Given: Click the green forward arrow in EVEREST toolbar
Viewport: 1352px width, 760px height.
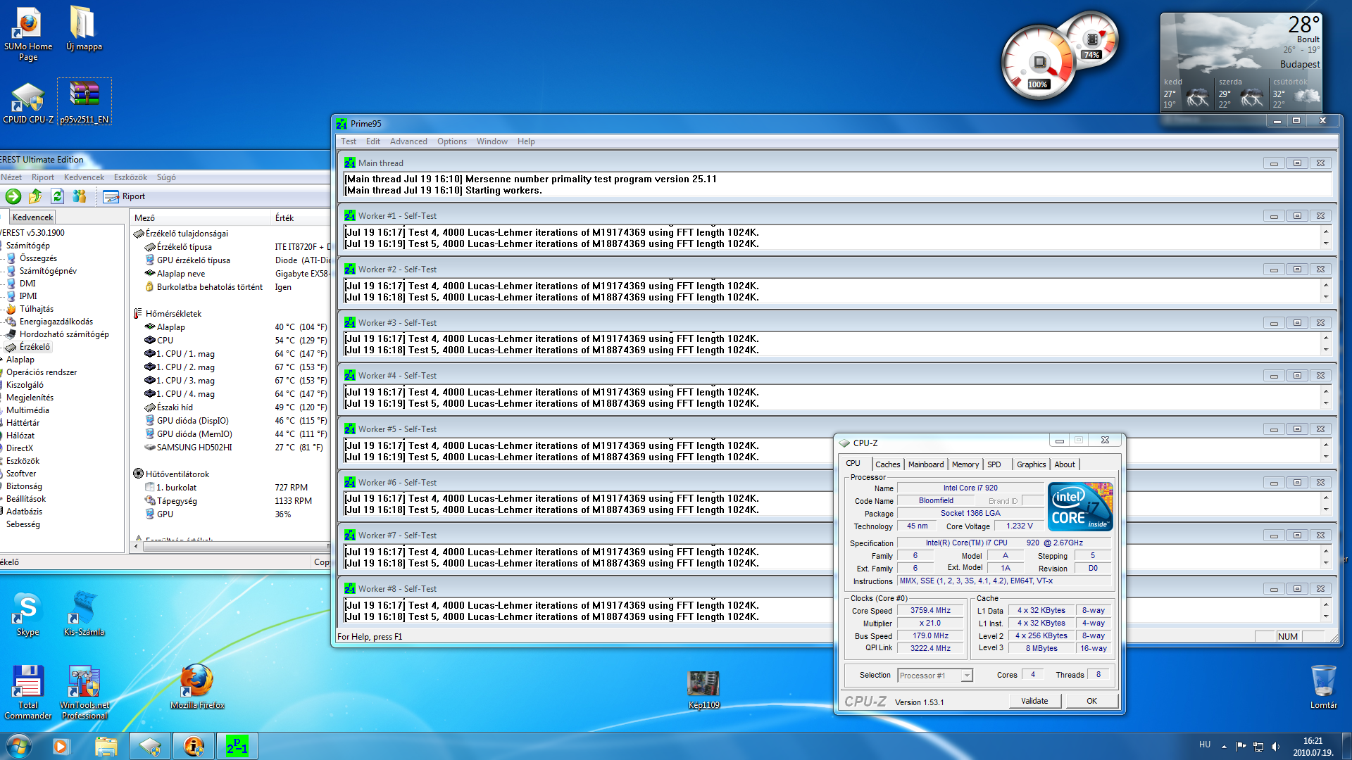Looking at the screenshot, I should point(13,196).
